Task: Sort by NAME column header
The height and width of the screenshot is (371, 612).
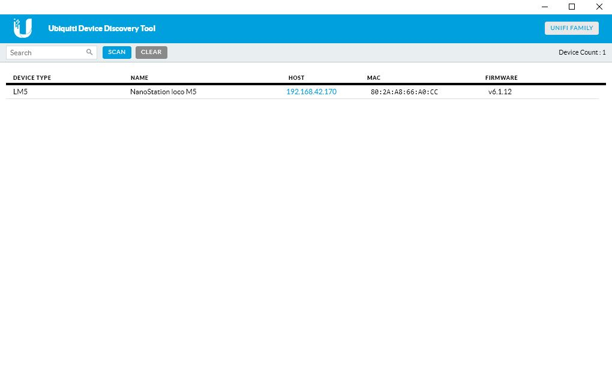Action: point(139,77)
